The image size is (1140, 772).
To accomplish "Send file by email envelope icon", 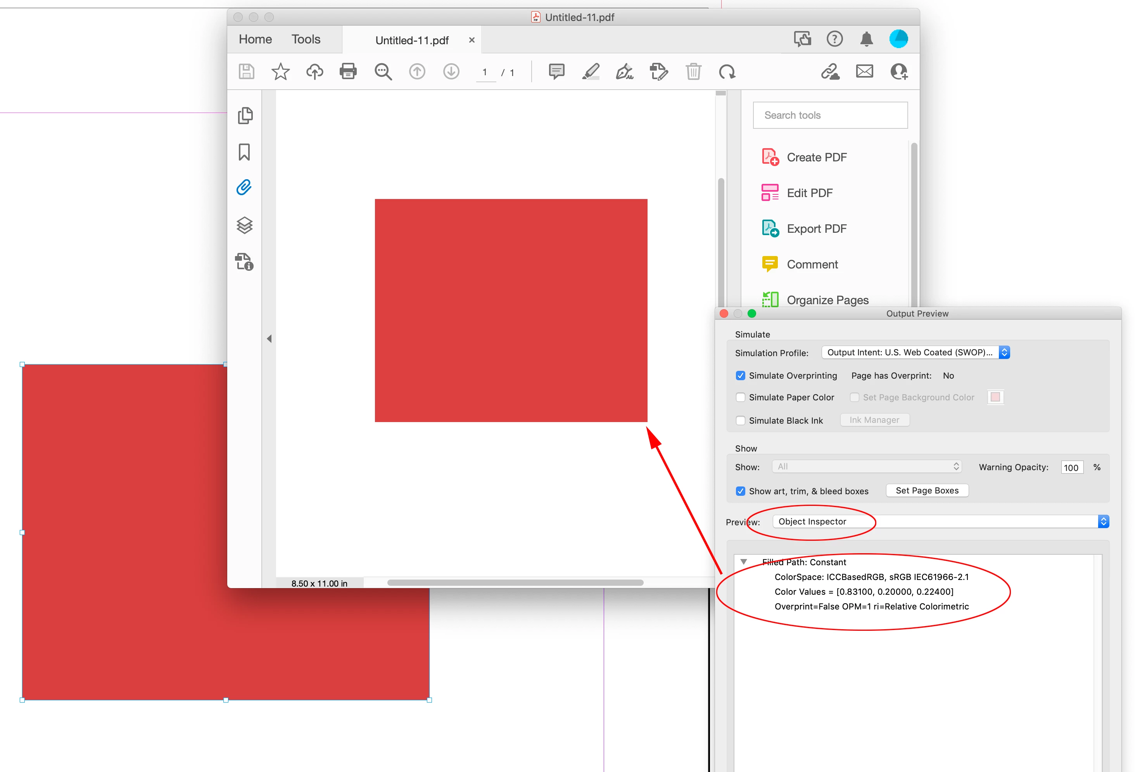I will (x=864, y=72).
